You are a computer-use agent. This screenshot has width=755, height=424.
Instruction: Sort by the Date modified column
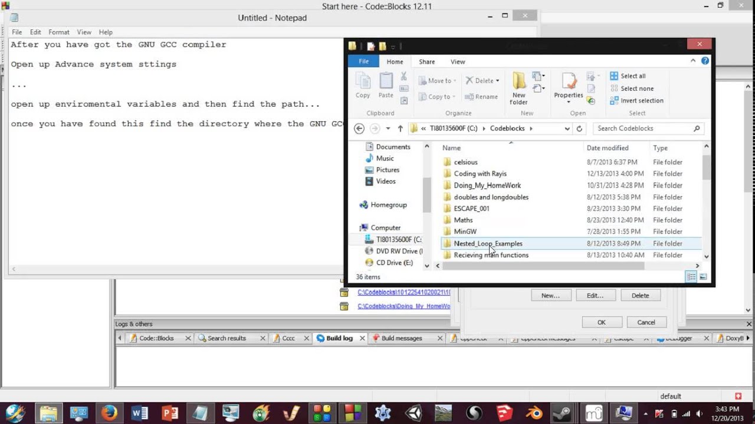click(x=607, y=148)
